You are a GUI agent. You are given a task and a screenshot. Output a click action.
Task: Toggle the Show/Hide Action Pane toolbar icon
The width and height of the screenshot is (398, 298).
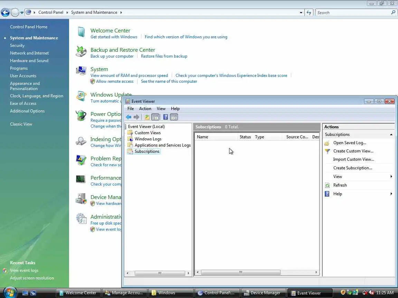[x=174, y=117]
